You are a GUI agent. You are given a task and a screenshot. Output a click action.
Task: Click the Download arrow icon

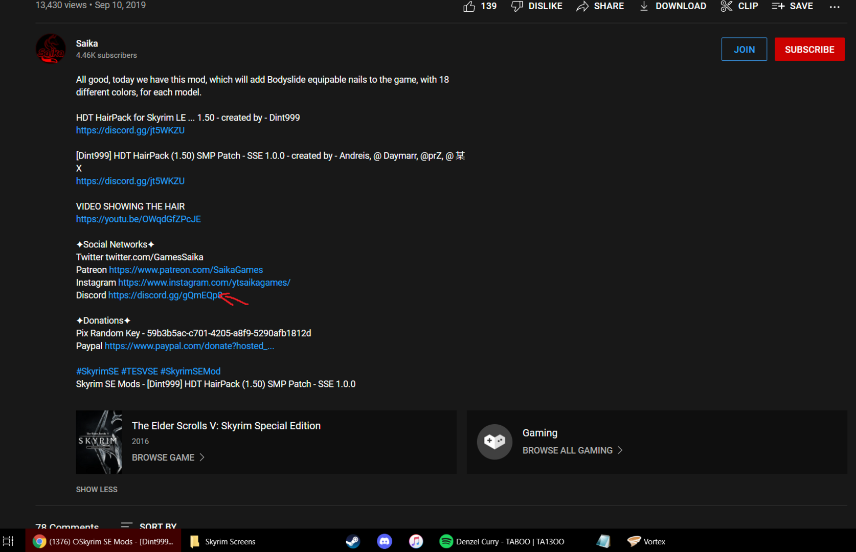[x=644, y=6]
